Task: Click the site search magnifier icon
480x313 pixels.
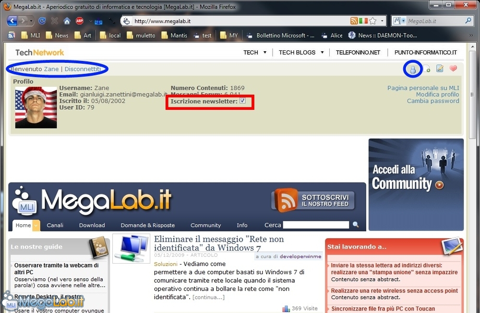Action: coord(356,225)
